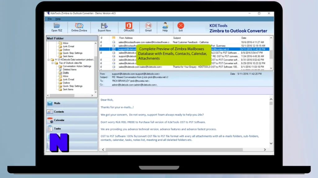
Task: Click the message preview scroll-up arrow
Action: [x=271, y=99]
